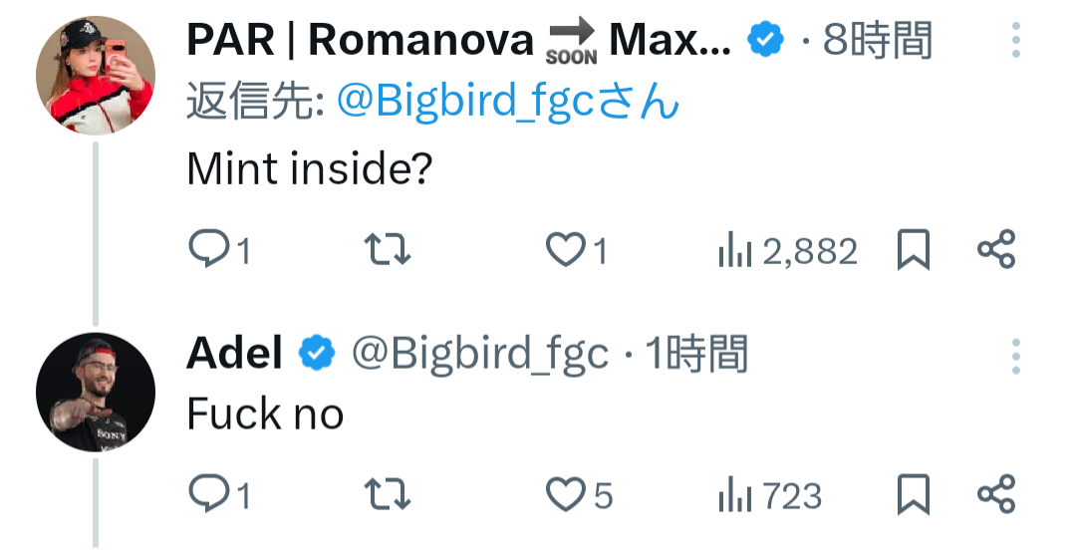Share the "Mint inside?" tweet
Image resolution: width=1076 pixels, height=555 pixels.
pos(995,250)
